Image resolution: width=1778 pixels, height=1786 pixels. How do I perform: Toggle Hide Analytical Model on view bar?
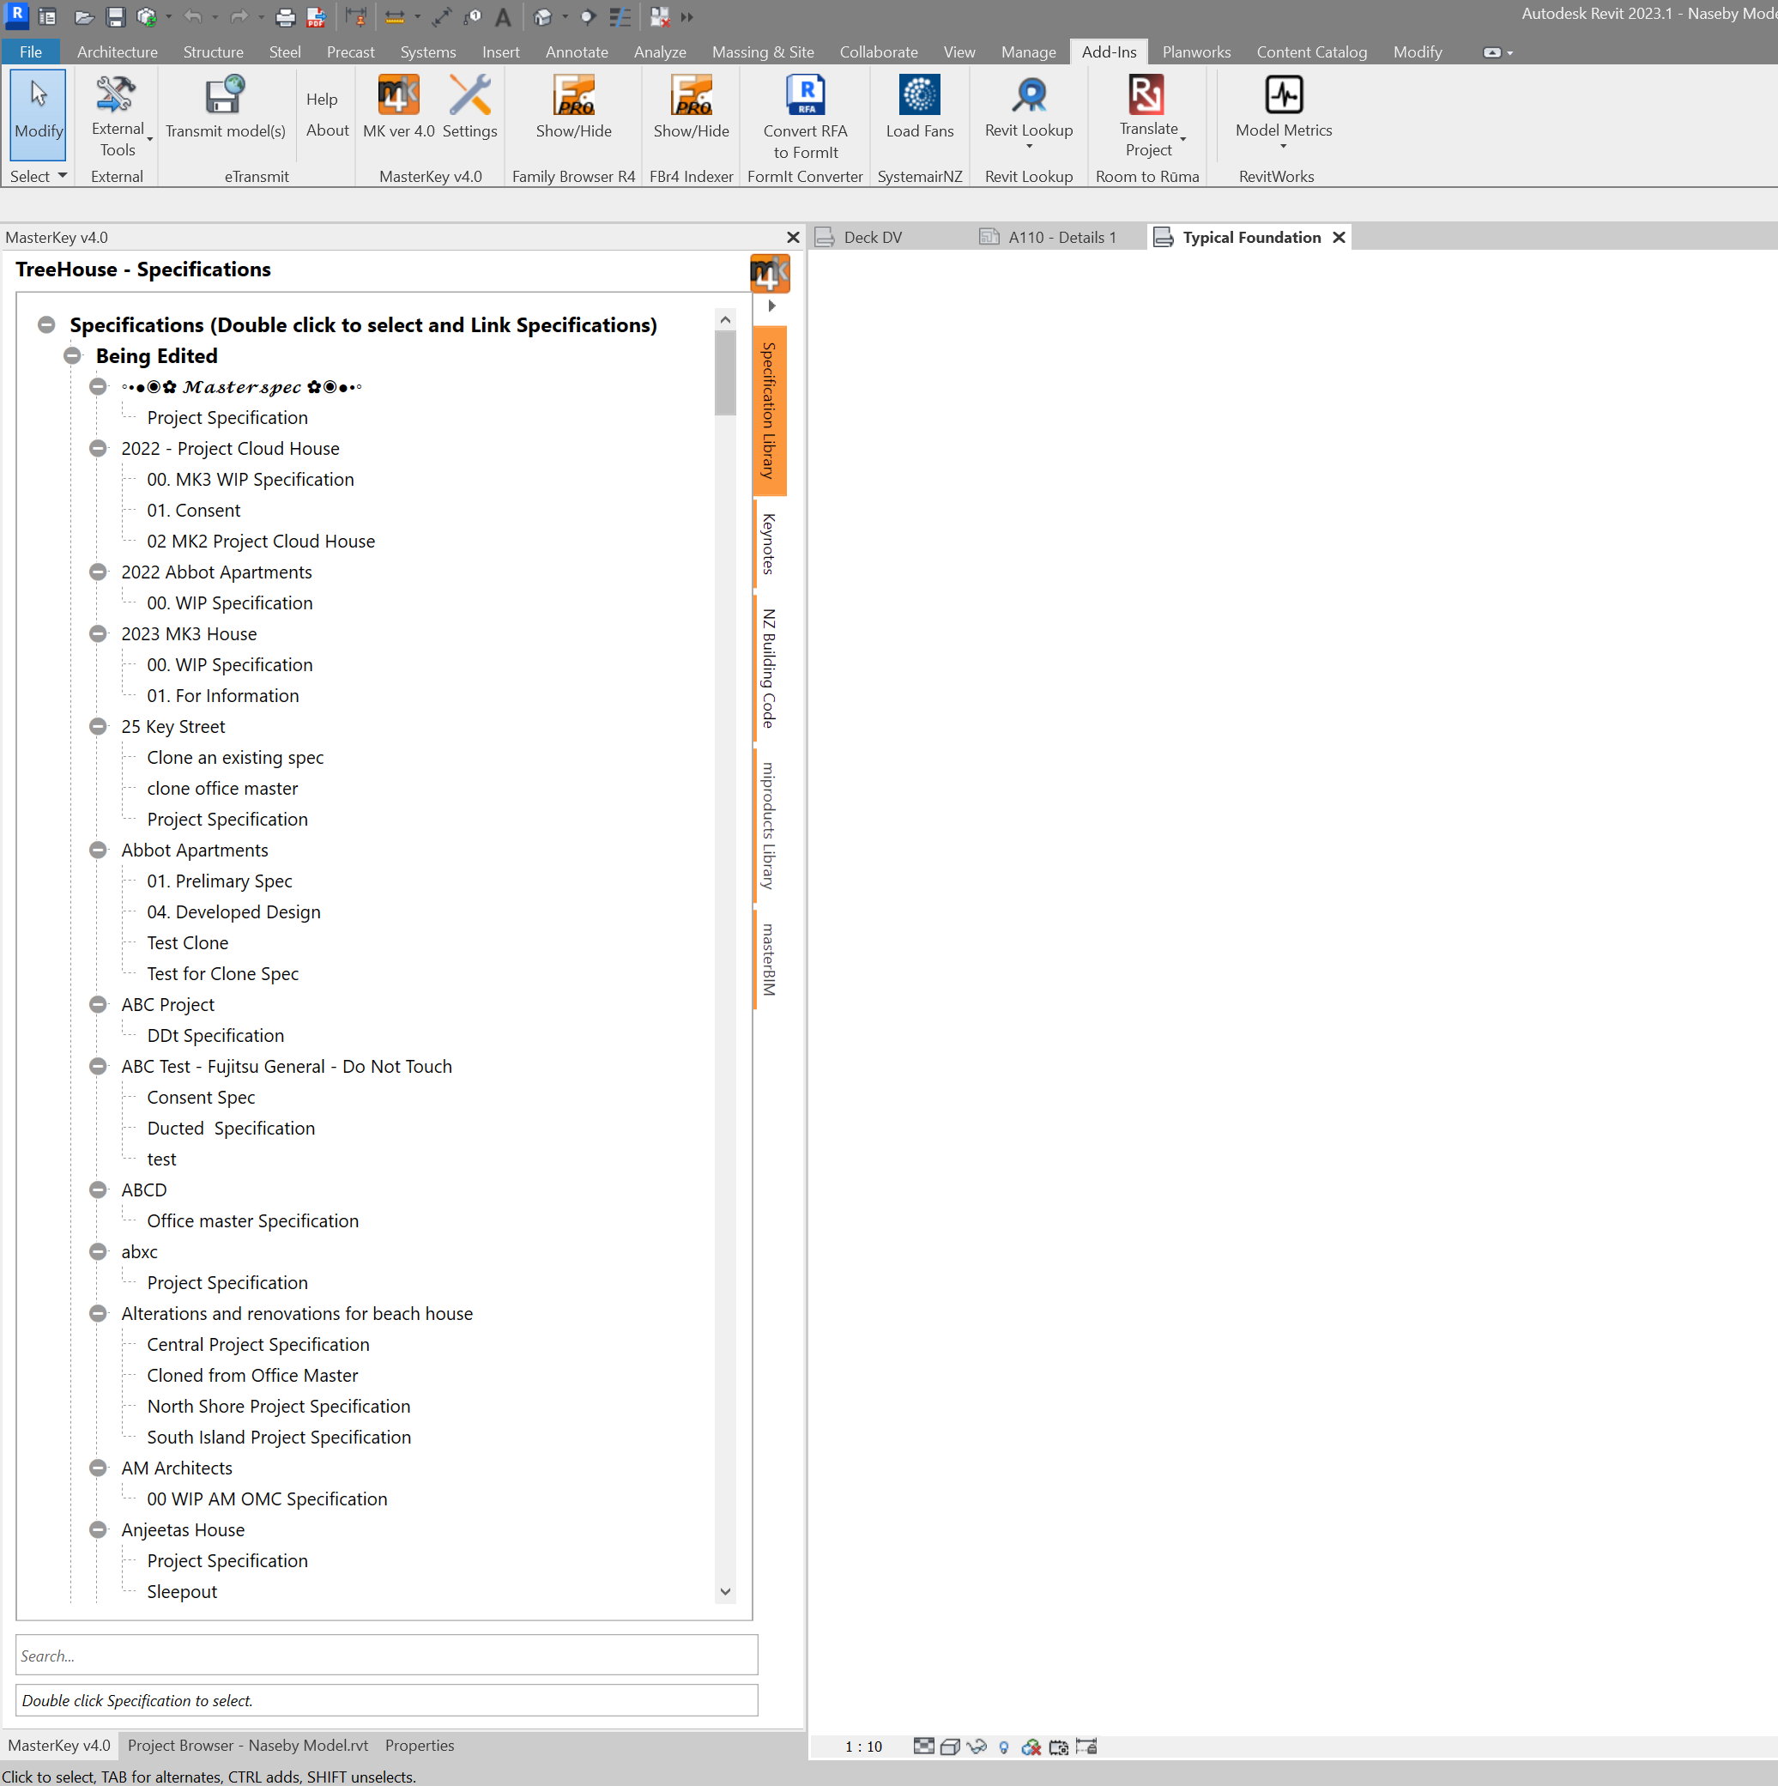tap(1032, 1747)
